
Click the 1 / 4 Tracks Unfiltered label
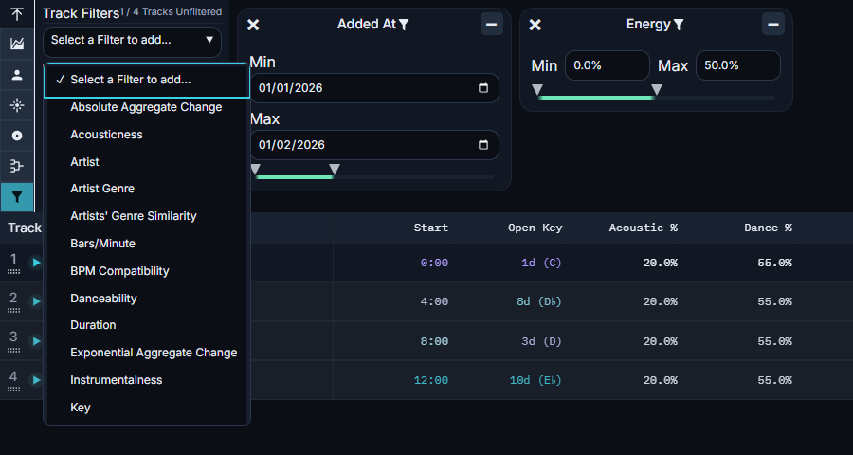pos(171,11)
